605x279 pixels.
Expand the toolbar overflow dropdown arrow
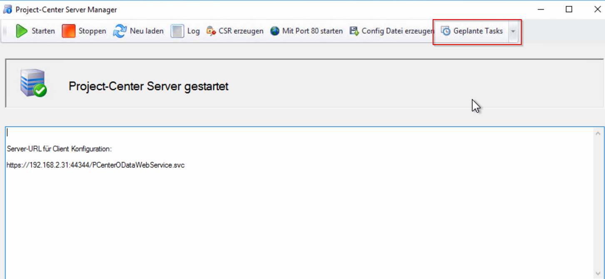tap(513, 31)
